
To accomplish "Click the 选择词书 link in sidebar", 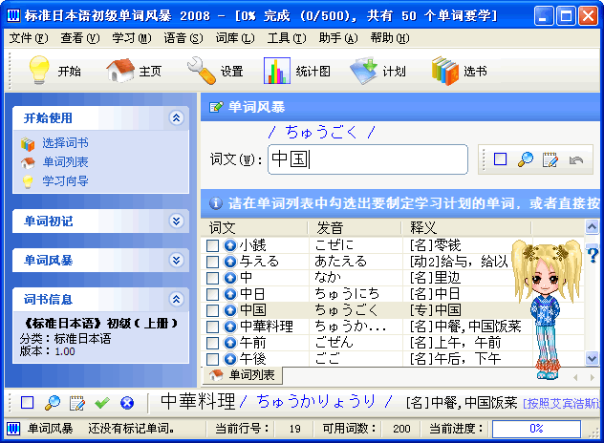I will [65, 143].
